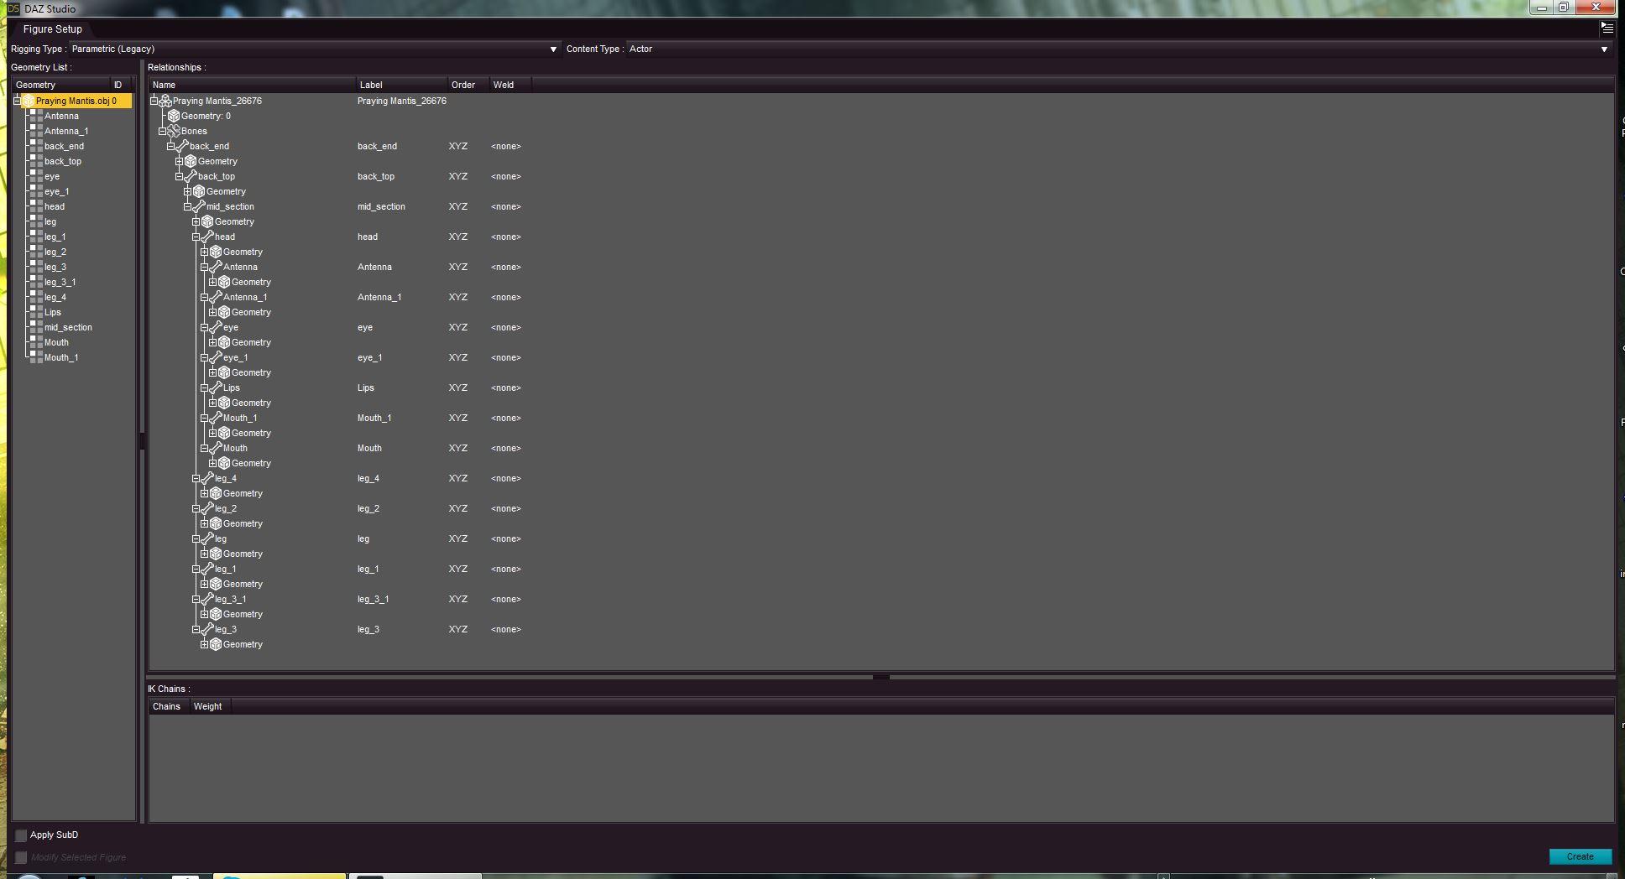Click the Geometry column header in Geometry List
This screenshot has height=879, width=1625.
tap(62, 85)
